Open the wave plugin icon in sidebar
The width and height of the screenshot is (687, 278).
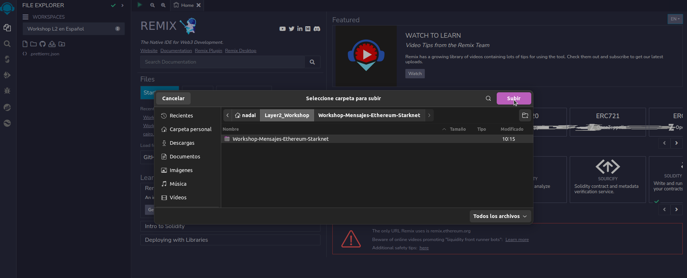coord(7,123)
